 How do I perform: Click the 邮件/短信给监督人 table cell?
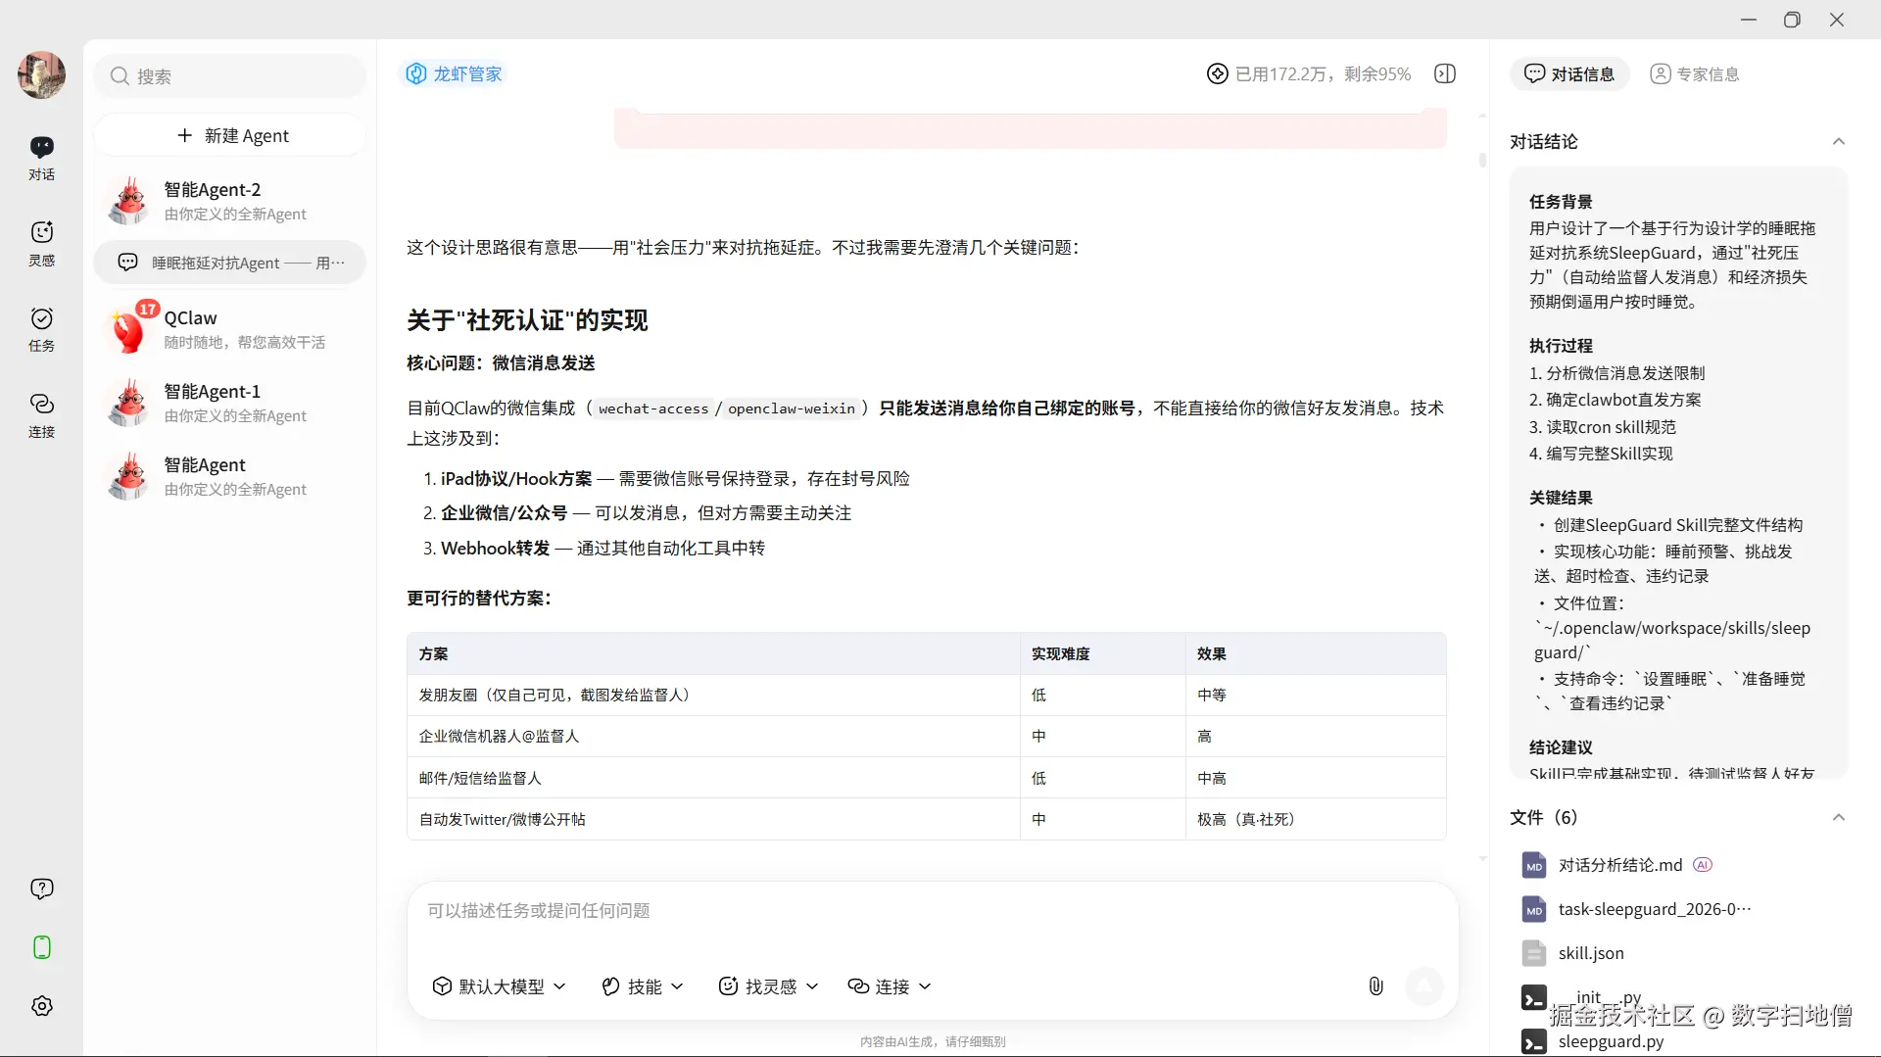(x=713, y=779)
